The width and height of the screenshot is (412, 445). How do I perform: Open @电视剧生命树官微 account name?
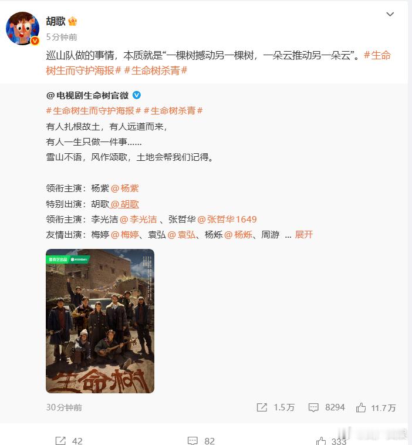tap(87, 95)
